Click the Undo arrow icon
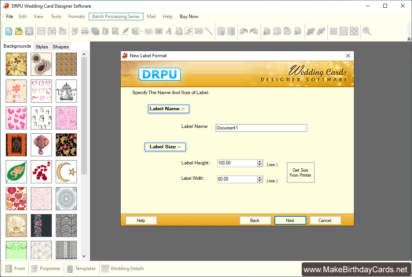 click(244, 31)
